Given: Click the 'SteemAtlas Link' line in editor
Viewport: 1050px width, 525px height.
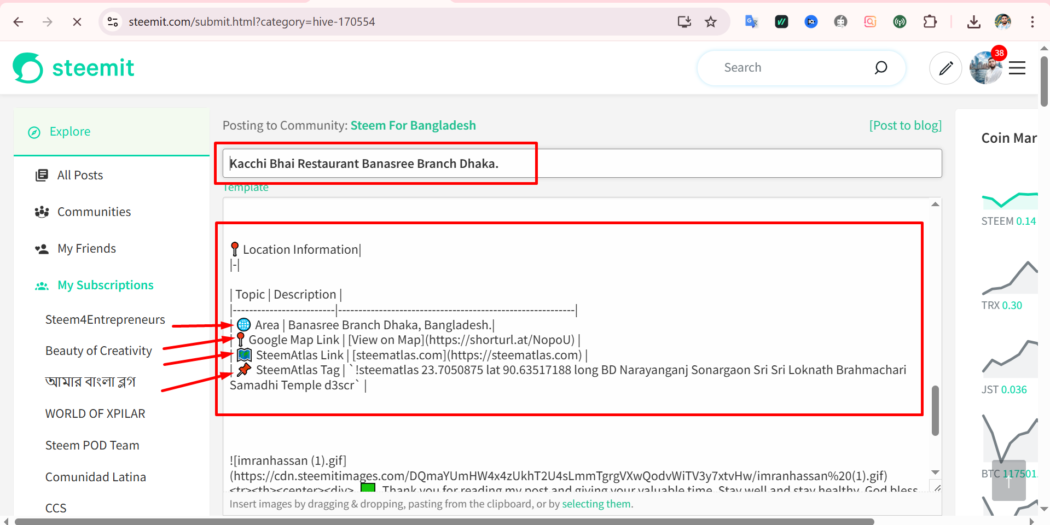Looking at the screenshot, I should (x=409, y=355).
